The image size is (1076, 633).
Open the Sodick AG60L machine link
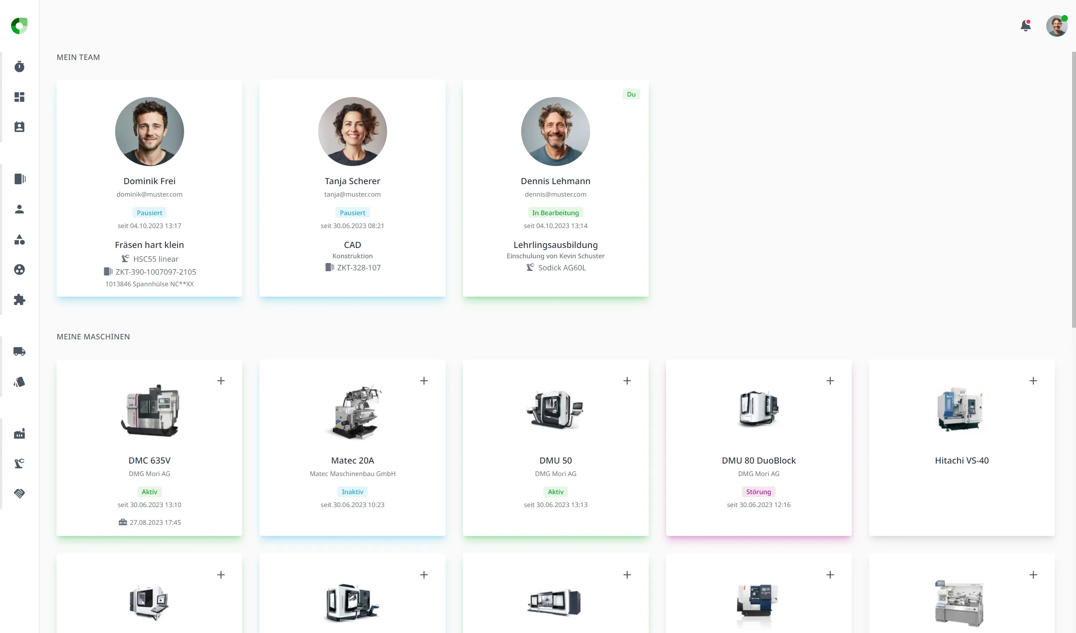click(x=561, y=268)
